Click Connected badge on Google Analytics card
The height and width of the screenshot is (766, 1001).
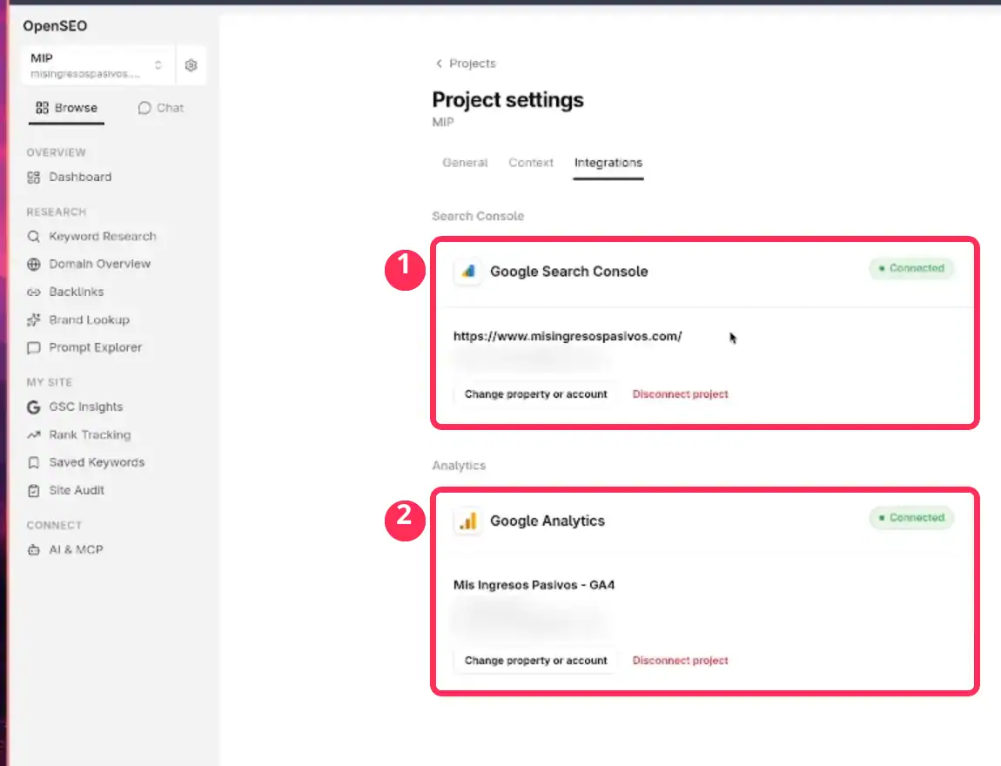[911, 518]
